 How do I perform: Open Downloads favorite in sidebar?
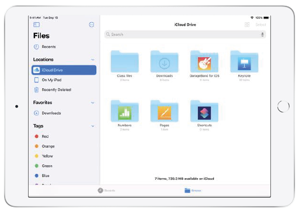47,113
